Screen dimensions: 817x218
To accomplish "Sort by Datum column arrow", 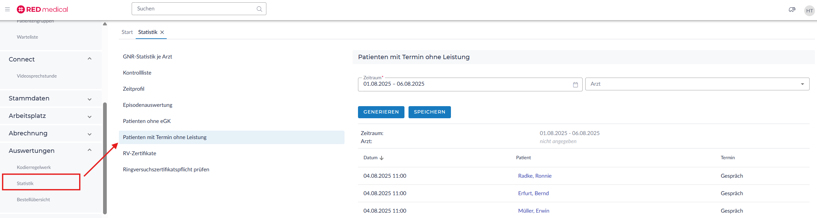I will point(382,158).
